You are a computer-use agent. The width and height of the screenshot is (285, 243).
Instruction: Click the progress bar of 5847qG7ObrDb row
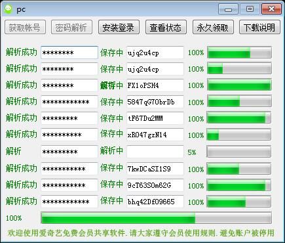[239, 101]
